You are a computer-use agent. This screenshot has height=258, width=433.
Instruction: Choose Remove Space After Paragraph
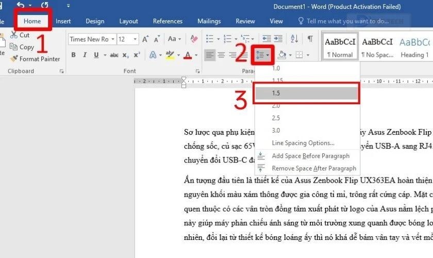click(x=307, y=168)
